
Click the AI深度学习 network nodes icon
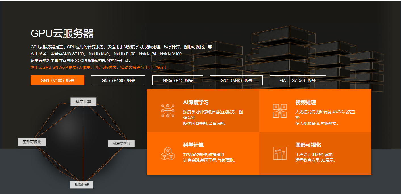click(x=168, y=111)
